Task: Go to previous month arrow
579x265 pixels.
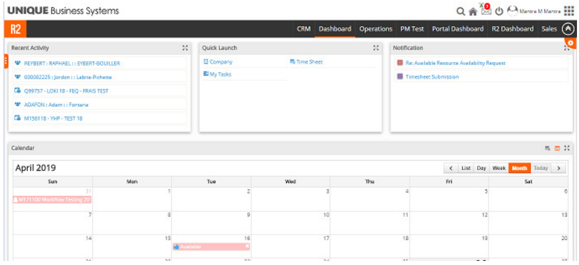Action: click(451, 168)
